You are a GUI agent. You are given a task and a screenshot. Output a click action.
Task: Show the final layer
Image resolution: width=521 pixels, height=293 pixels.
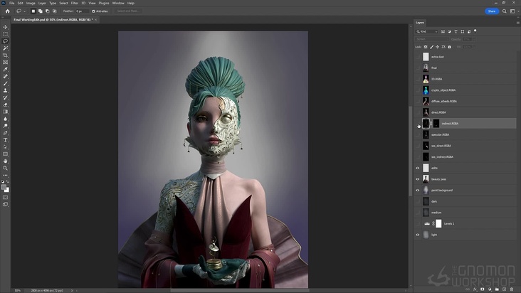coord(418,68)
